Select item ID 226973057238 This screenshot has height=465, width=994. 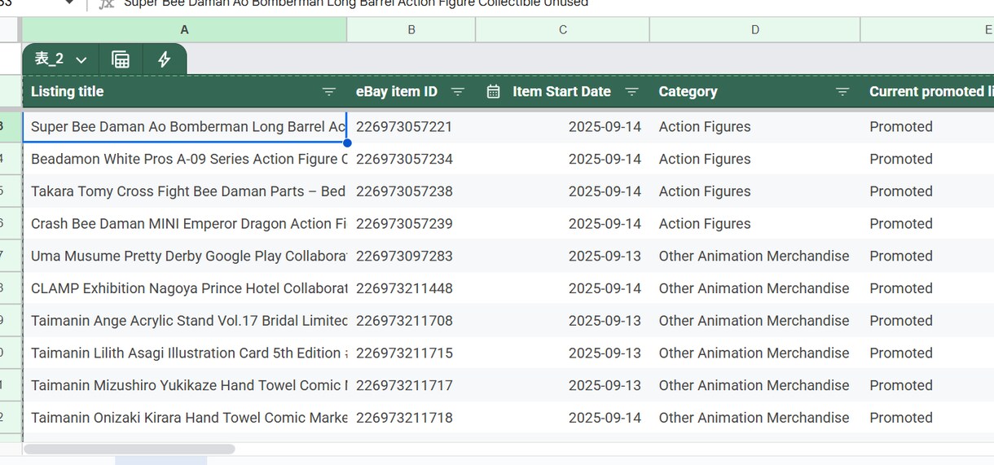pyautogui.click(x=411, y=191)
